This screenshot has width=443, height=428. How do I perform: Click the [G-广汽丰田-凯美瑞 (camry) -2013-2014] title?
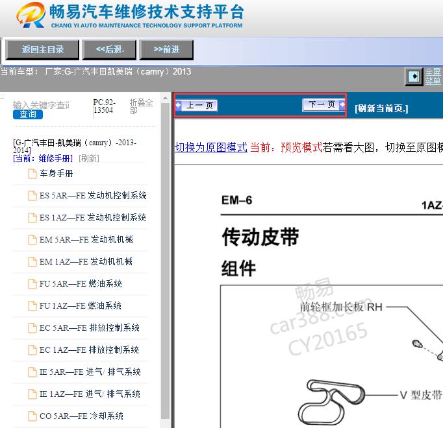(x=75, y=146)
